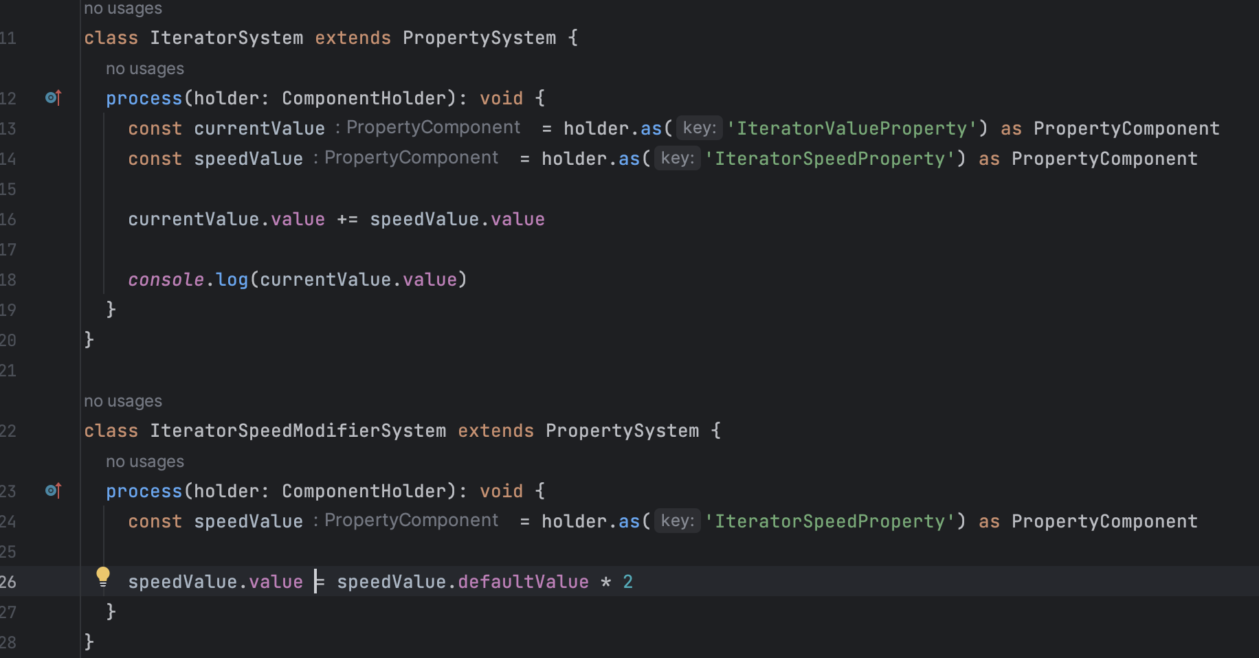This screenshot has height=658, width=1259.
Task: Open the yellow lightbulb quick-fix on line 26
Action: [102, 577]
